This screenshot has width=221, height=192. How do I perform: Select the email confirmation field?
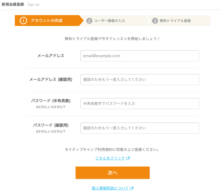[x=140, y=79]
